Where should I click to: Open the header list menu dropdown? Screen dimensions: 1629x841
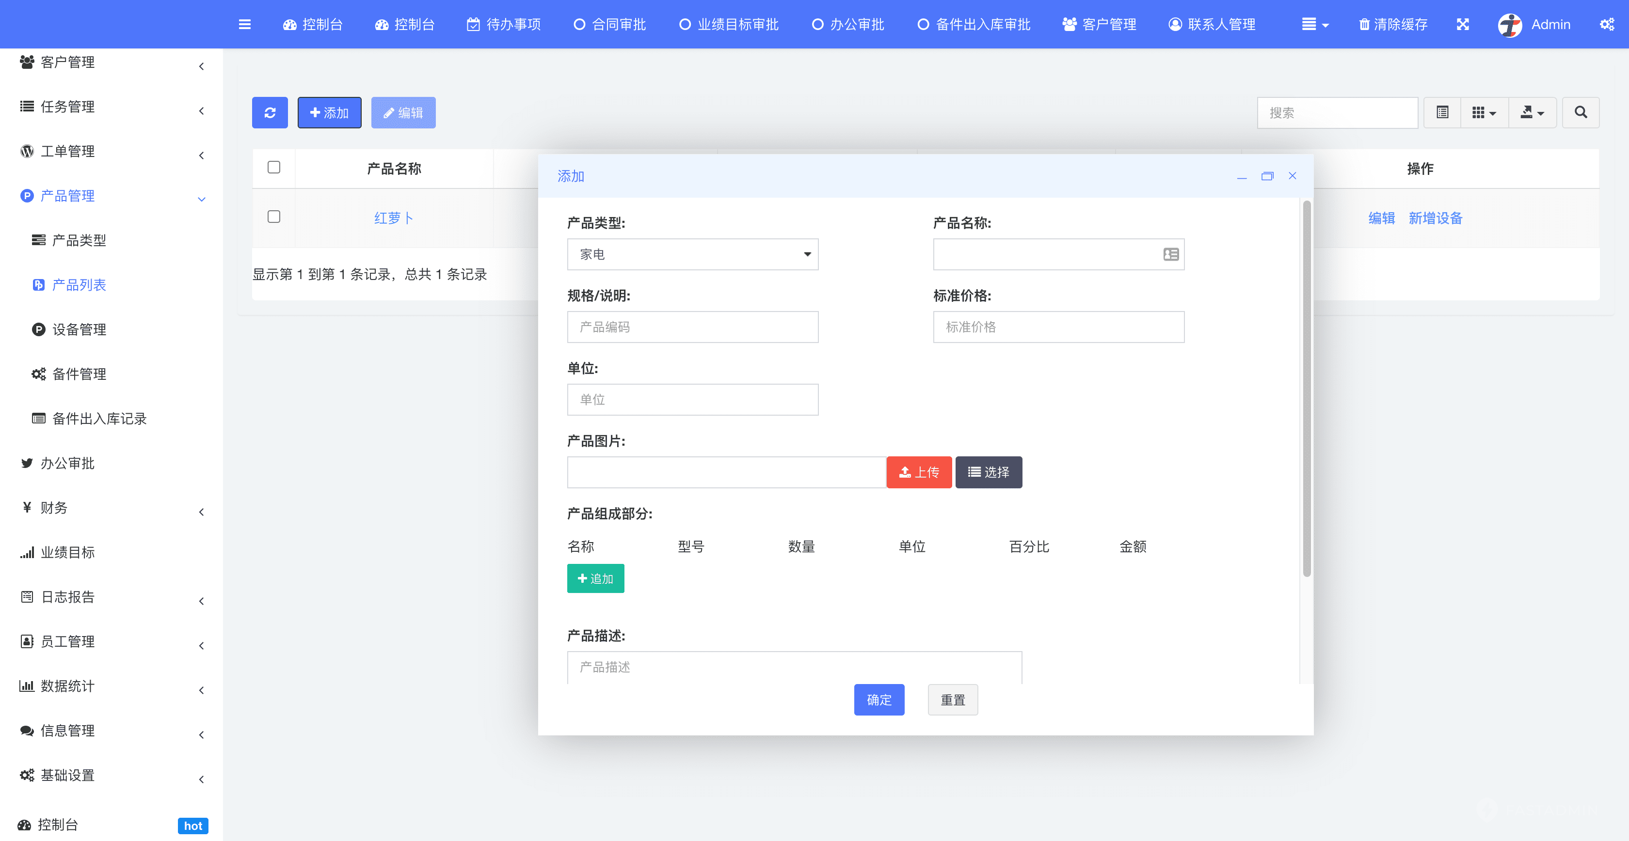tap(1315, 25)
